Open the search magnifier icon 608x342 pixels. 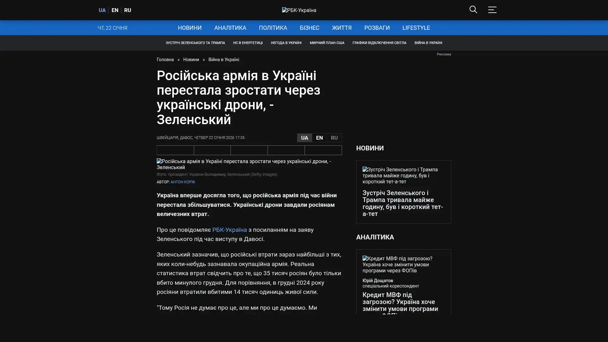[473, 9]
